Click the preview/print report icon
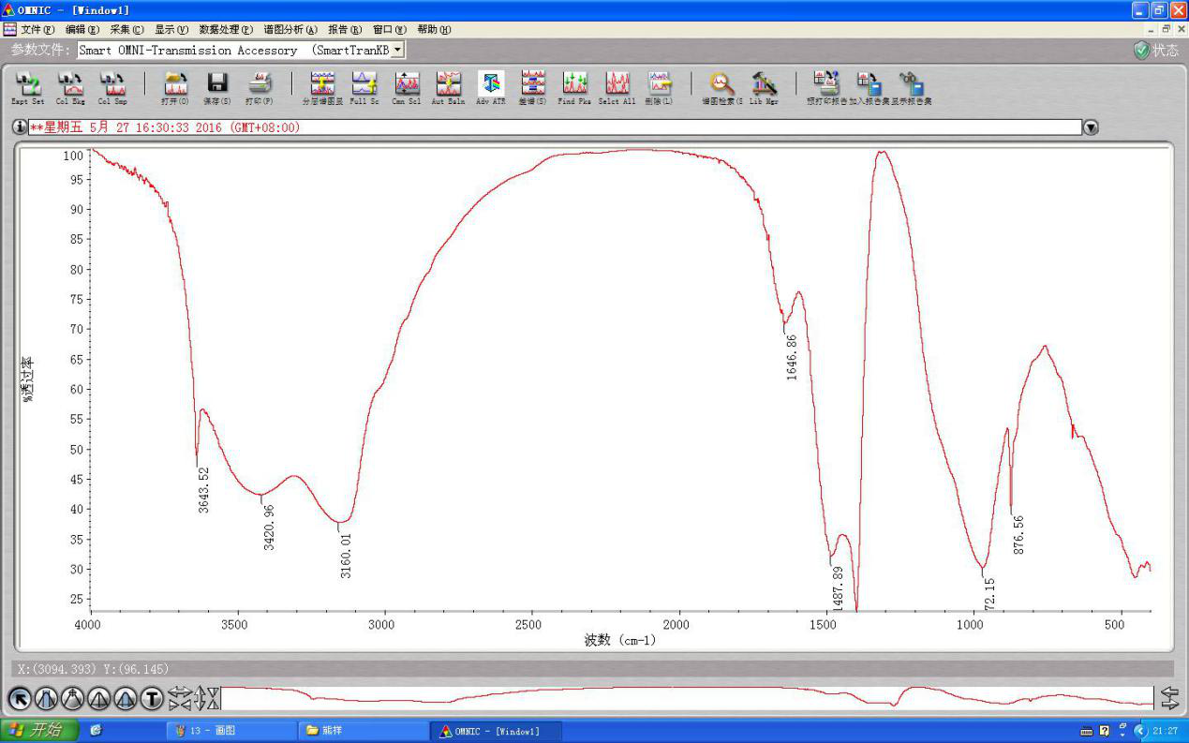This screenshot has width=1189, height=743. [826, 87]
